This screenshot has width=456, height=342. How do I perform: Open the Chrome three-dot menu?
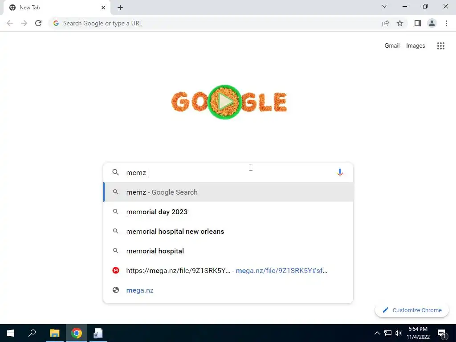[x=446, y=23]
